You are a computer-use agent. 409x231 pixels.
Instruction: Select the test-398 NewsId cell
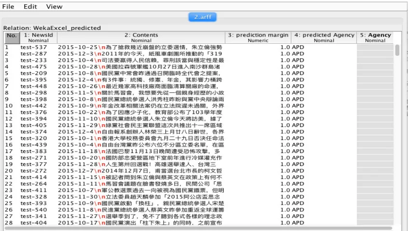39,99
